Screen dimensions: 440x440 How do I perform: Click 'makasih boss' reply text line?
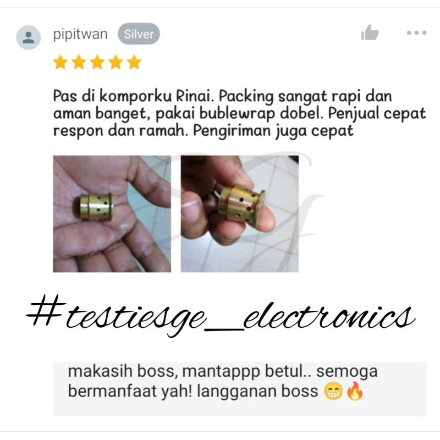tap(223, 371)
